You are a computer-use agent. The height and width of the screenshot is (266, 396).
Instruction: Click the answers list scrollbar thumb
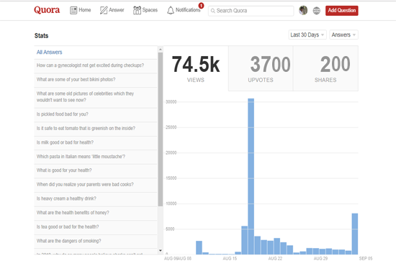coord(160,129)
